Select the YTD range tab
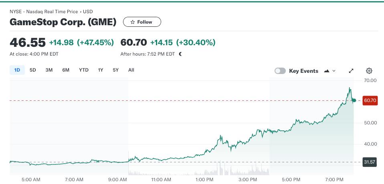 coord(83,70)
